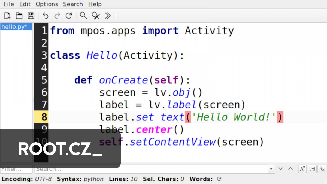Image resolution: width=327 pixels, height=184 pixels.
Task: Toggle case-sensitive search with the Aa button
Action: [302, 169]
